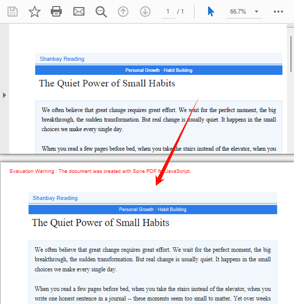This screenshot has height=304, width=294.
Task: Click the 66.7% zoom value field
Action: 238,12
